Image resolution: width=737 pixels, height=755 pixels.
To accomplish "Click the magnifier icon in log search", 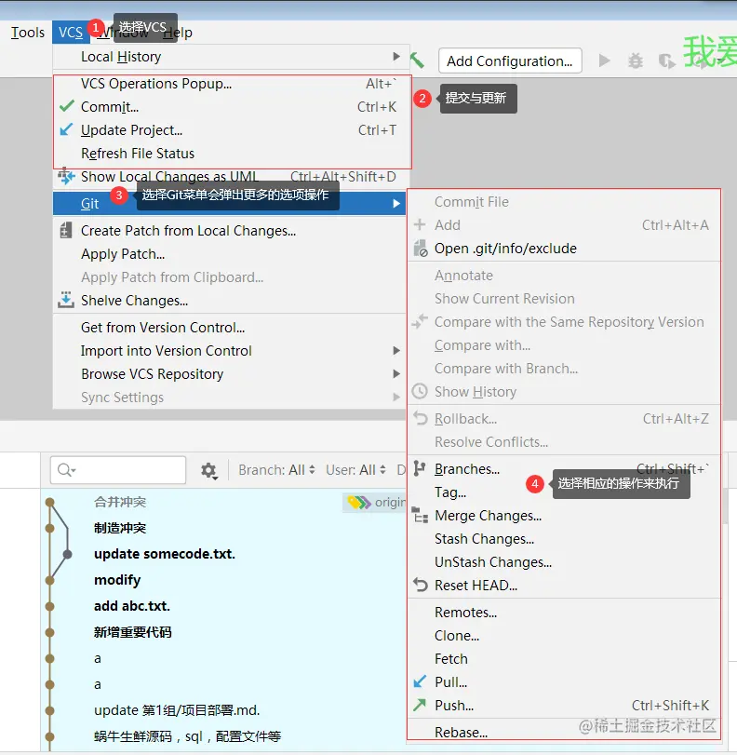I will click(x=65, y=469).
